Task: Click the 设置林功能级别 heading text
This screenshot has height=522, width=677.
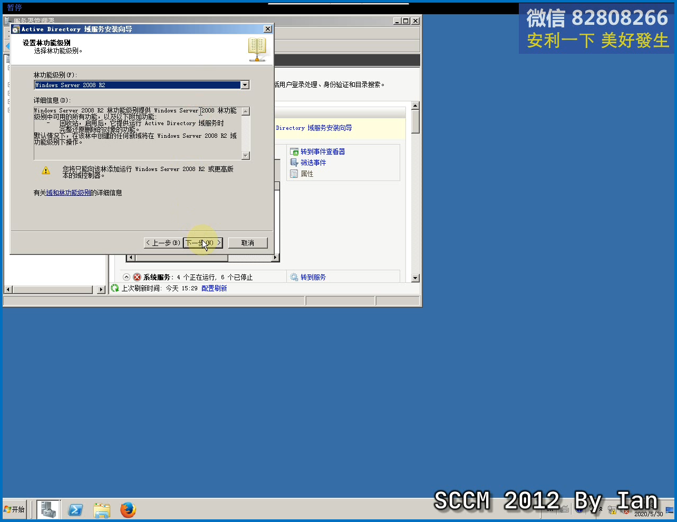Action: tap(47, 43)
